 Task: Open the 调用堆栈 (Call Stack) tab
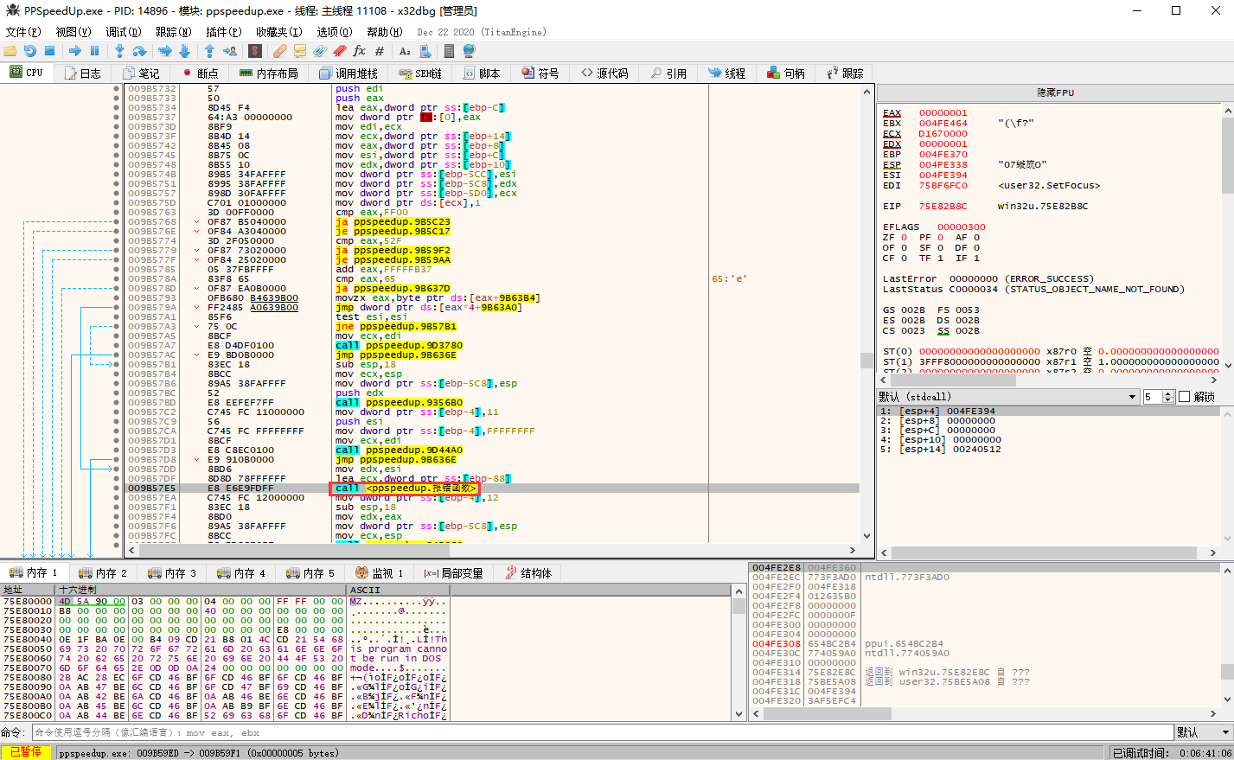(348, 73)
